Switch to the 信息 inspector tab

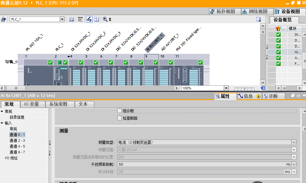[x=249, y=96]
